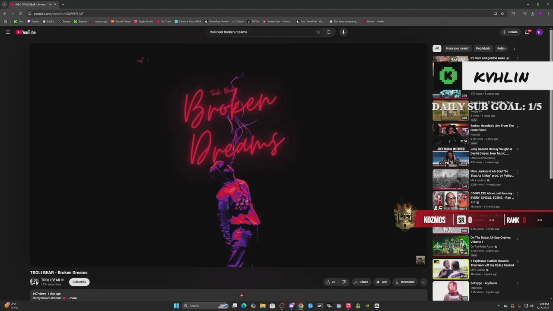Open On The Radar Cypher thumbnail
Screen dimensions: 553x311
click(451, 246)
